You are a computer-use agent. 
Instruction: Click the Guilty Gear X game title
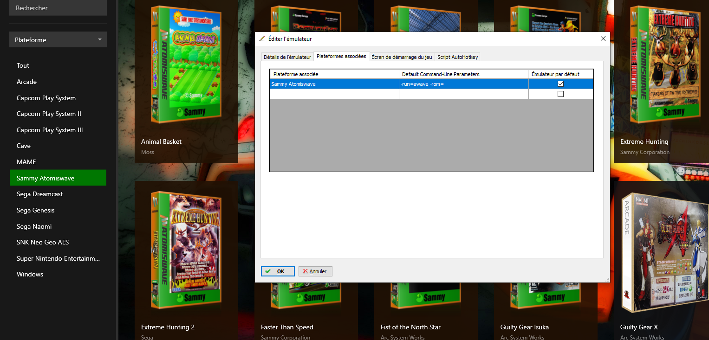point(639,327)
